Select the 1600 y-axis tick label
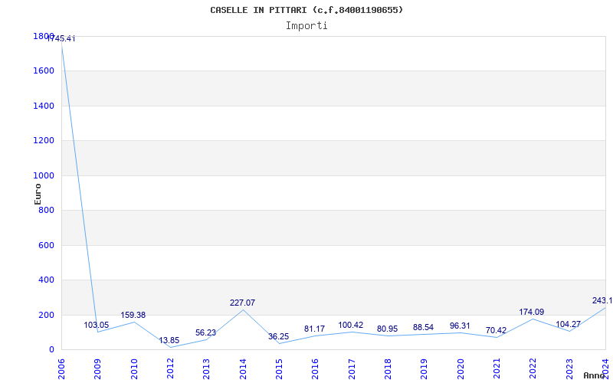Image resolution: width=613 pixels, height=383 pixels. pyautogui.click(x=44, y=71)
